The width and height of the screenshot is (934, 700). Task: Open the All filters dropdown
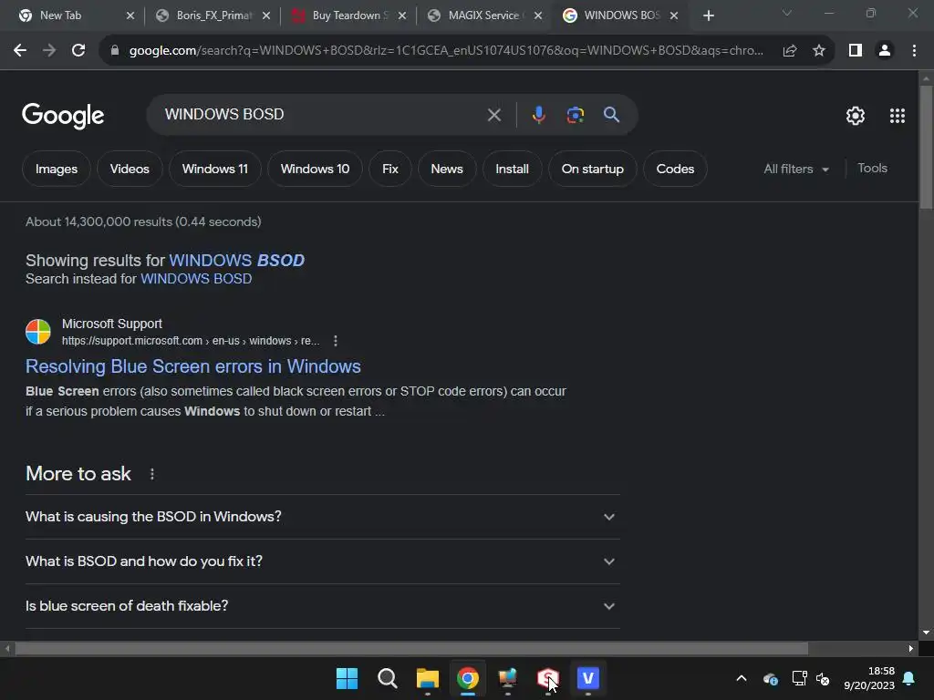(x=795, y=169)
